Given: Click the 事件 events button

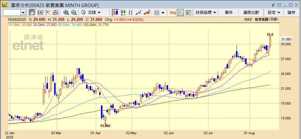Looking at the screenshot, I should click(229, 13).
